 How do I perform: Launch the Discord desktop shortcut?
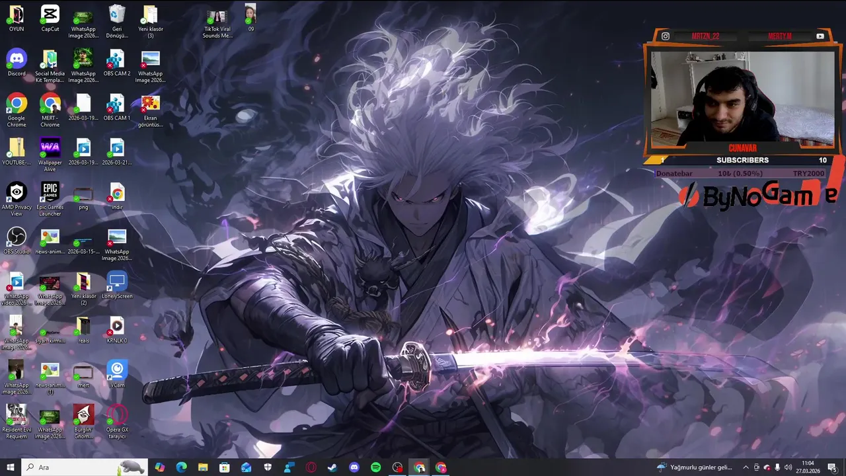point(17,63)
